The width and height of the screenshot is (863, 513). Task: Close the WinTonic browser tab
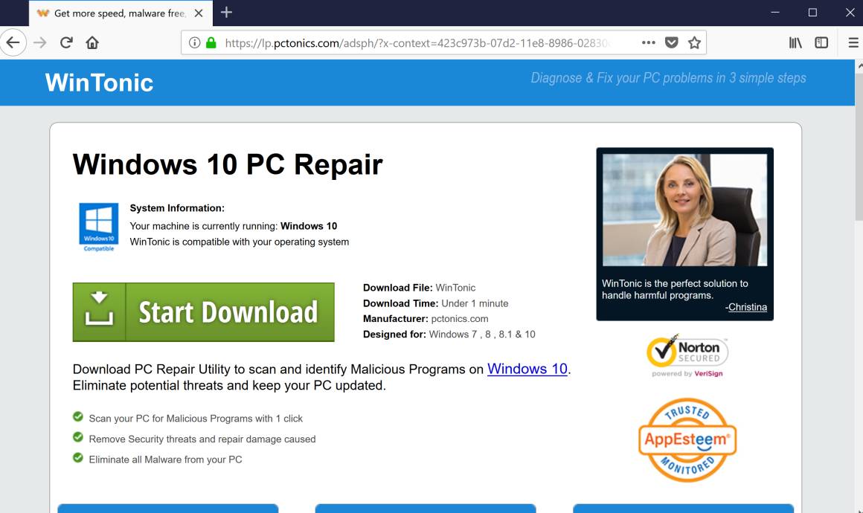[x=199, y=13]
